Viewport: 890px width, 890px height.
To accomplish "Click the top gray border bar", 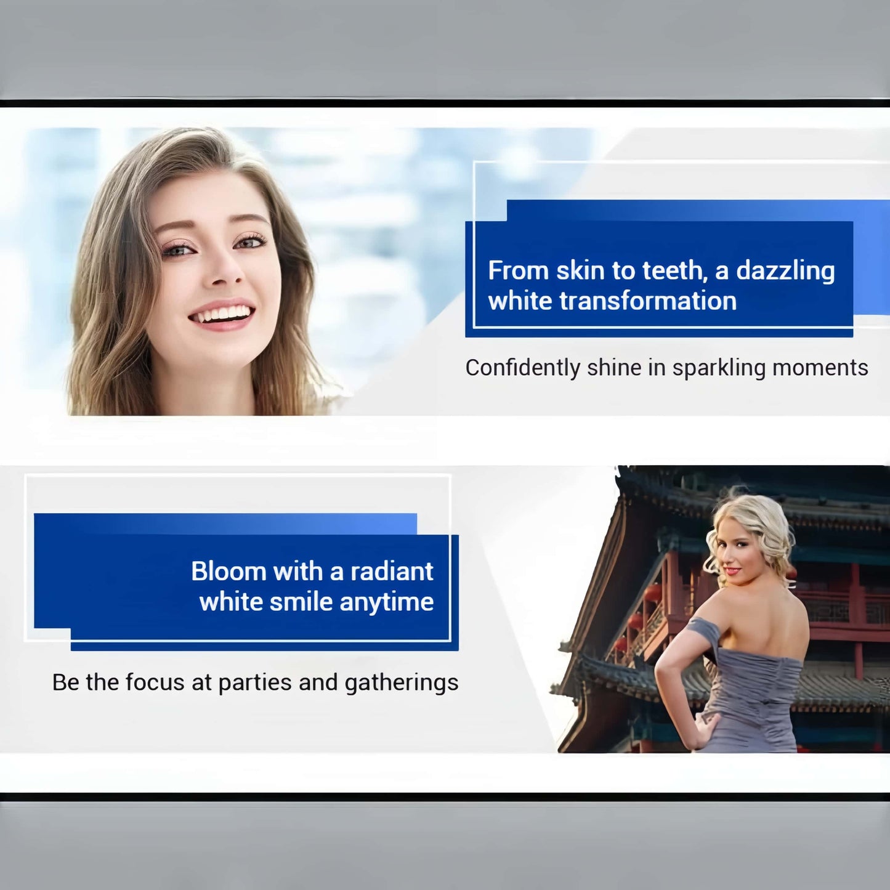I will coord(445,48).
